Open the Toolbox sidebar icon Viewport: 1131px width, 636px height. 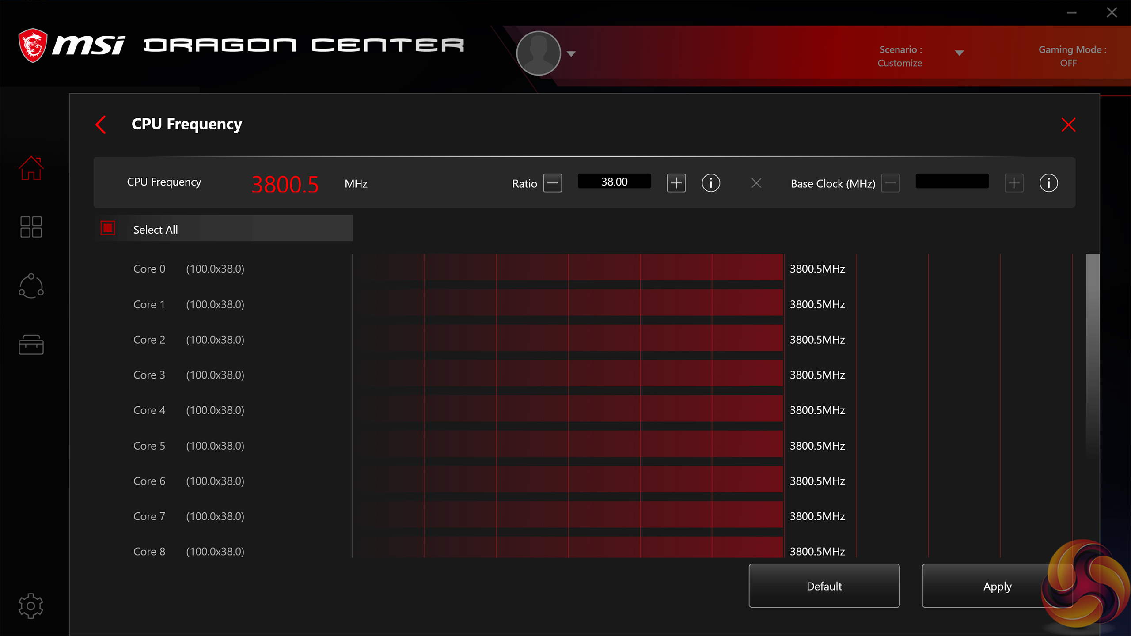click(31, 344)
